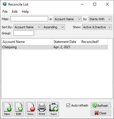Click the New reconcile icon button
Viewport: 114px width, 119px height.
click(7, 109)
